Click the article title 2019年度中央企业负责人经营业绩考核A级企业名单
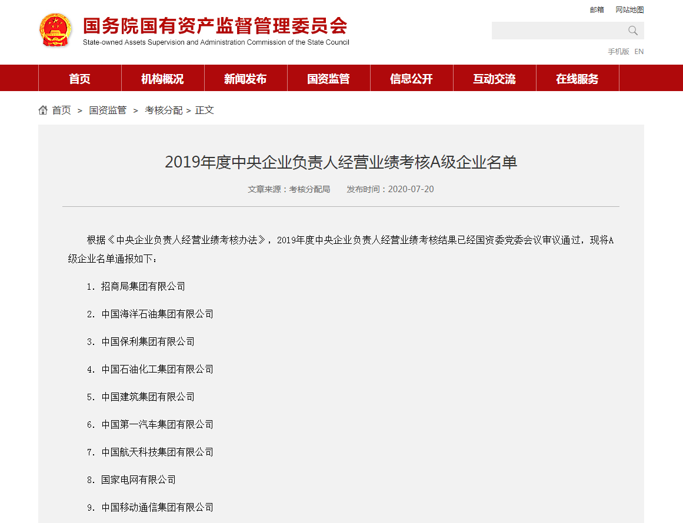Image resolution: width=683 pixels, height=523 pixels. click(341, 162)
